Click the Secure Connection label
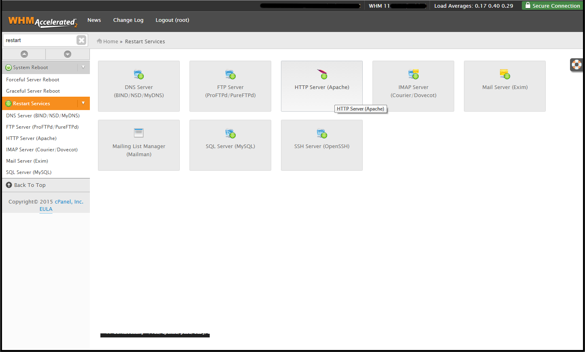Screen dimensions: 585x352 point(556,6)
